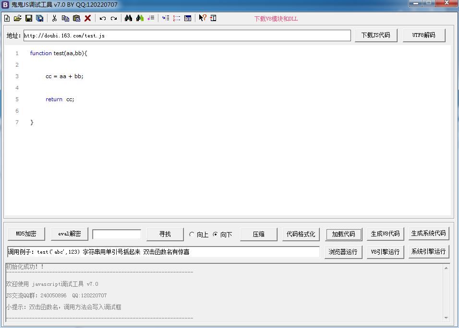The image size is (459, 328).
Task: Click the 下载JS代码 button
Action: [x=376, y=35]
